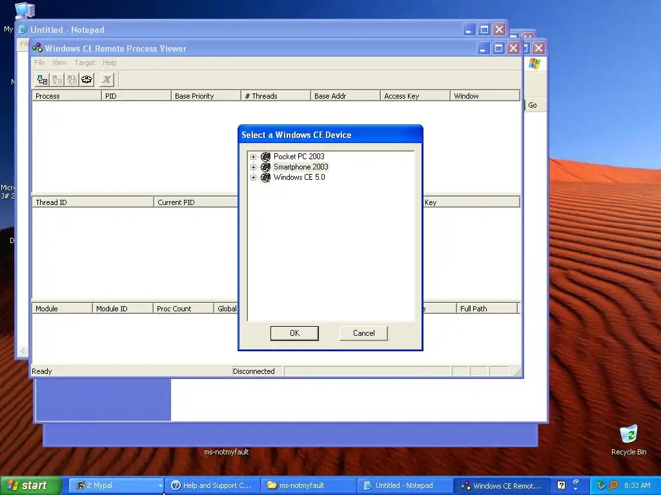This screenshot has height=495, width=661.
Task: Click the Module column header
Action: [x=62, y=309]
